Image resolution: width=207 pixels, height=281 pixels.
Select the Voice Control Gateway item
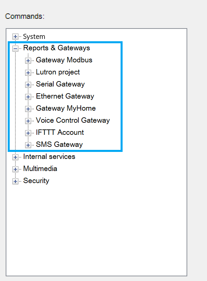tap(73, 120)
